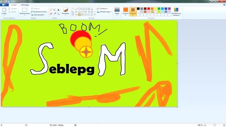The height and width of the screenshot is (127, 226).
Task: Switch to the Accueil tab
Action: 14,5
